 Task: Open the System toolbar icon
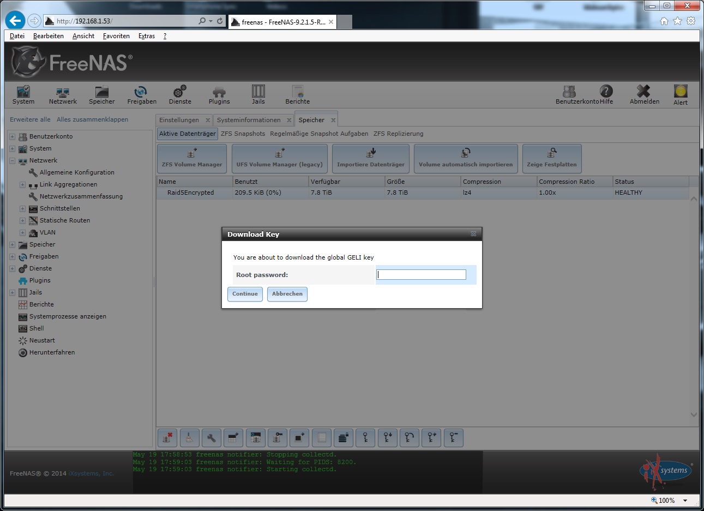pyautogui.click(x=23, y=95)
